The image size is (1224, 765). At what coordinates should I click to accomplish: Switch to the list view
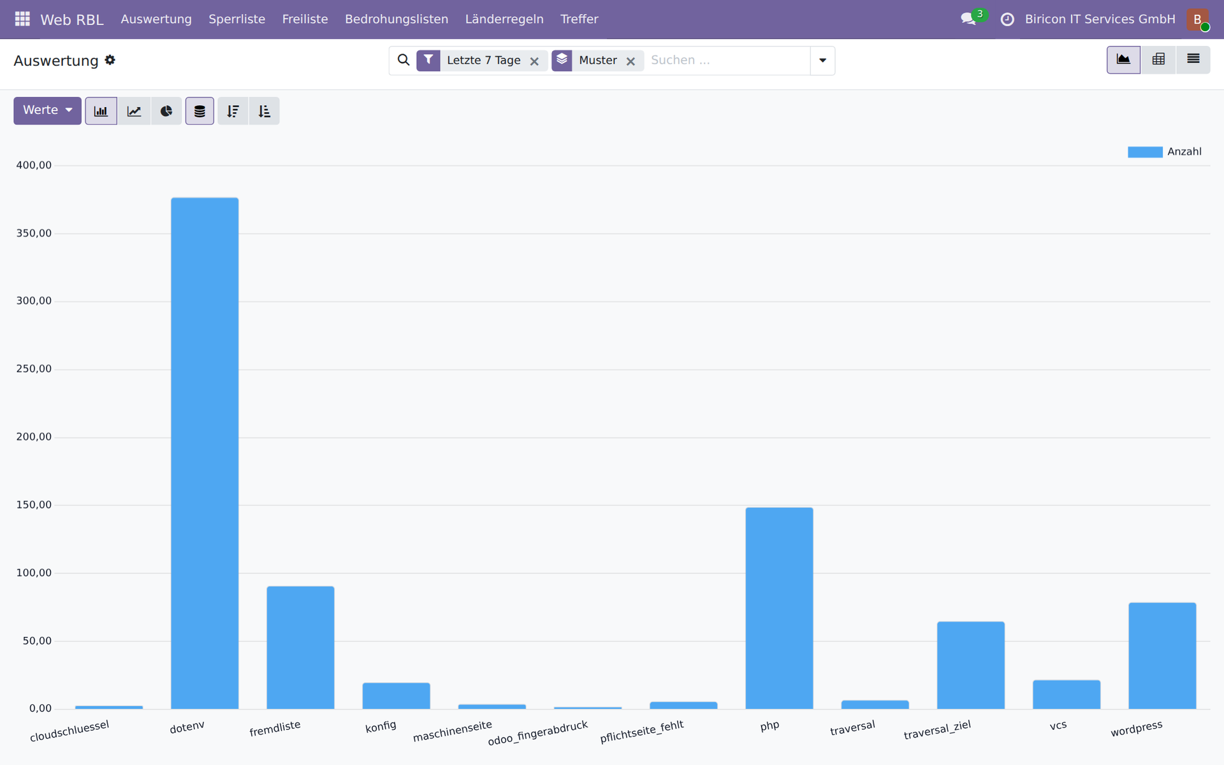coord(1193,60)
